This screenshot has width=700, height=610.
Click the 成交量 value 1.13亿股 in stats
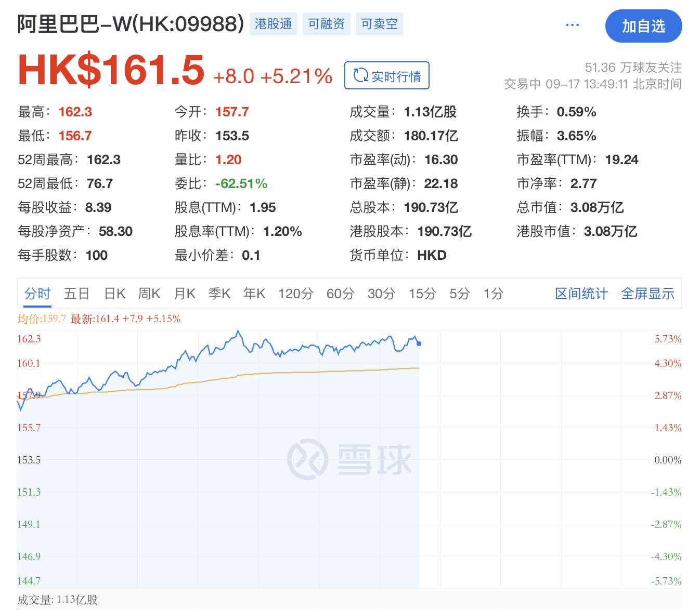click(x=430, y=112)
